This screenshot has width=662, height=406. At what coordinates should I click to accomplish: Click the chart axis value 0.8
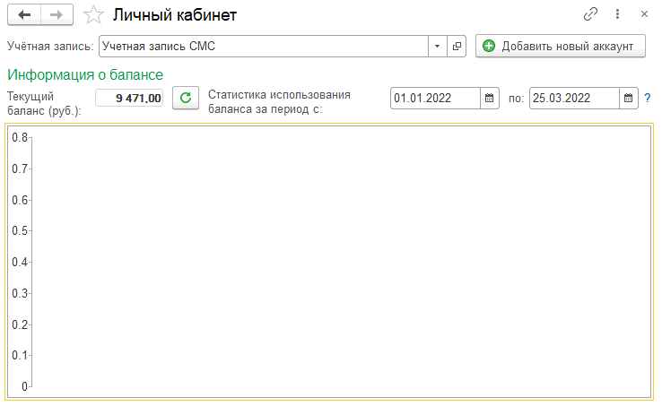tap(20, 138)
